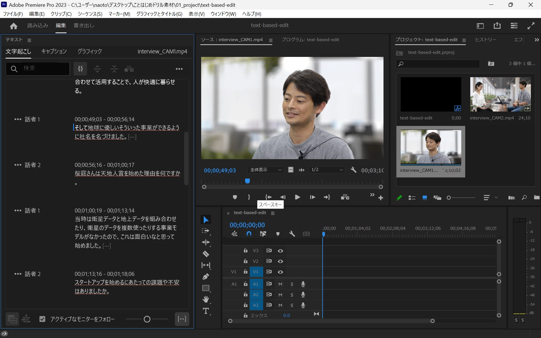Toggle 'アクティブなモニターをフォロー' checkbox
Image resolution: width=541 pixels, height=338 pixels.
pyautogui.click(x=42, y=319)
